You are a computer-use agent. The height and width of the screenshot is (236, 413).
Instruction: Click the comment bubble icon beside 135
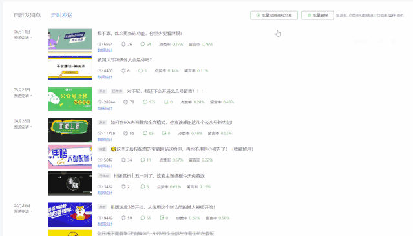coord(145,102)
